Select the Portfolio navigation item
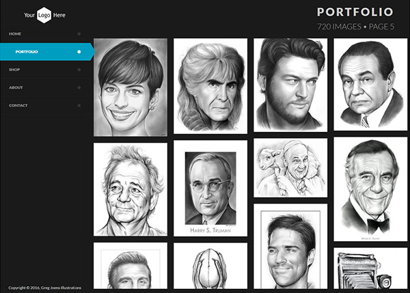 (27, 52)
